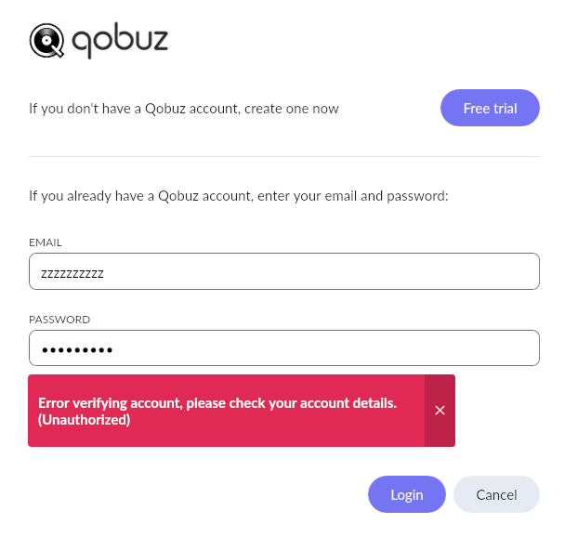Click the zzzzzzzzzz text in the email box
Screen dimensions: 565x537
[72, 274]
